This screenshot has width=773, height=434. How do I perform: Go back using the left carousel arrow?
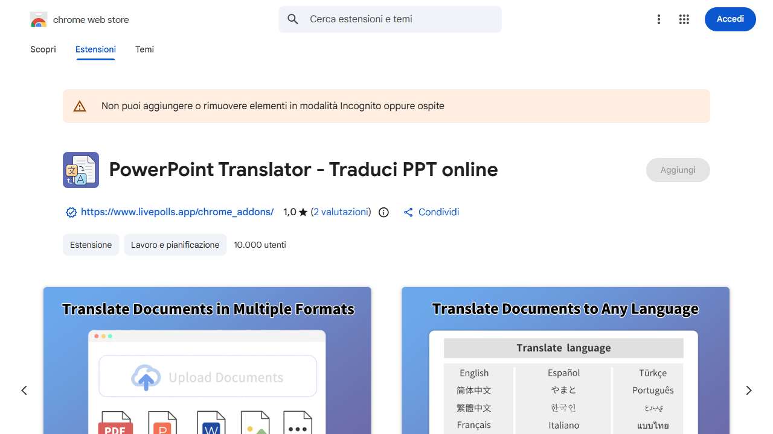click(24, 390)
